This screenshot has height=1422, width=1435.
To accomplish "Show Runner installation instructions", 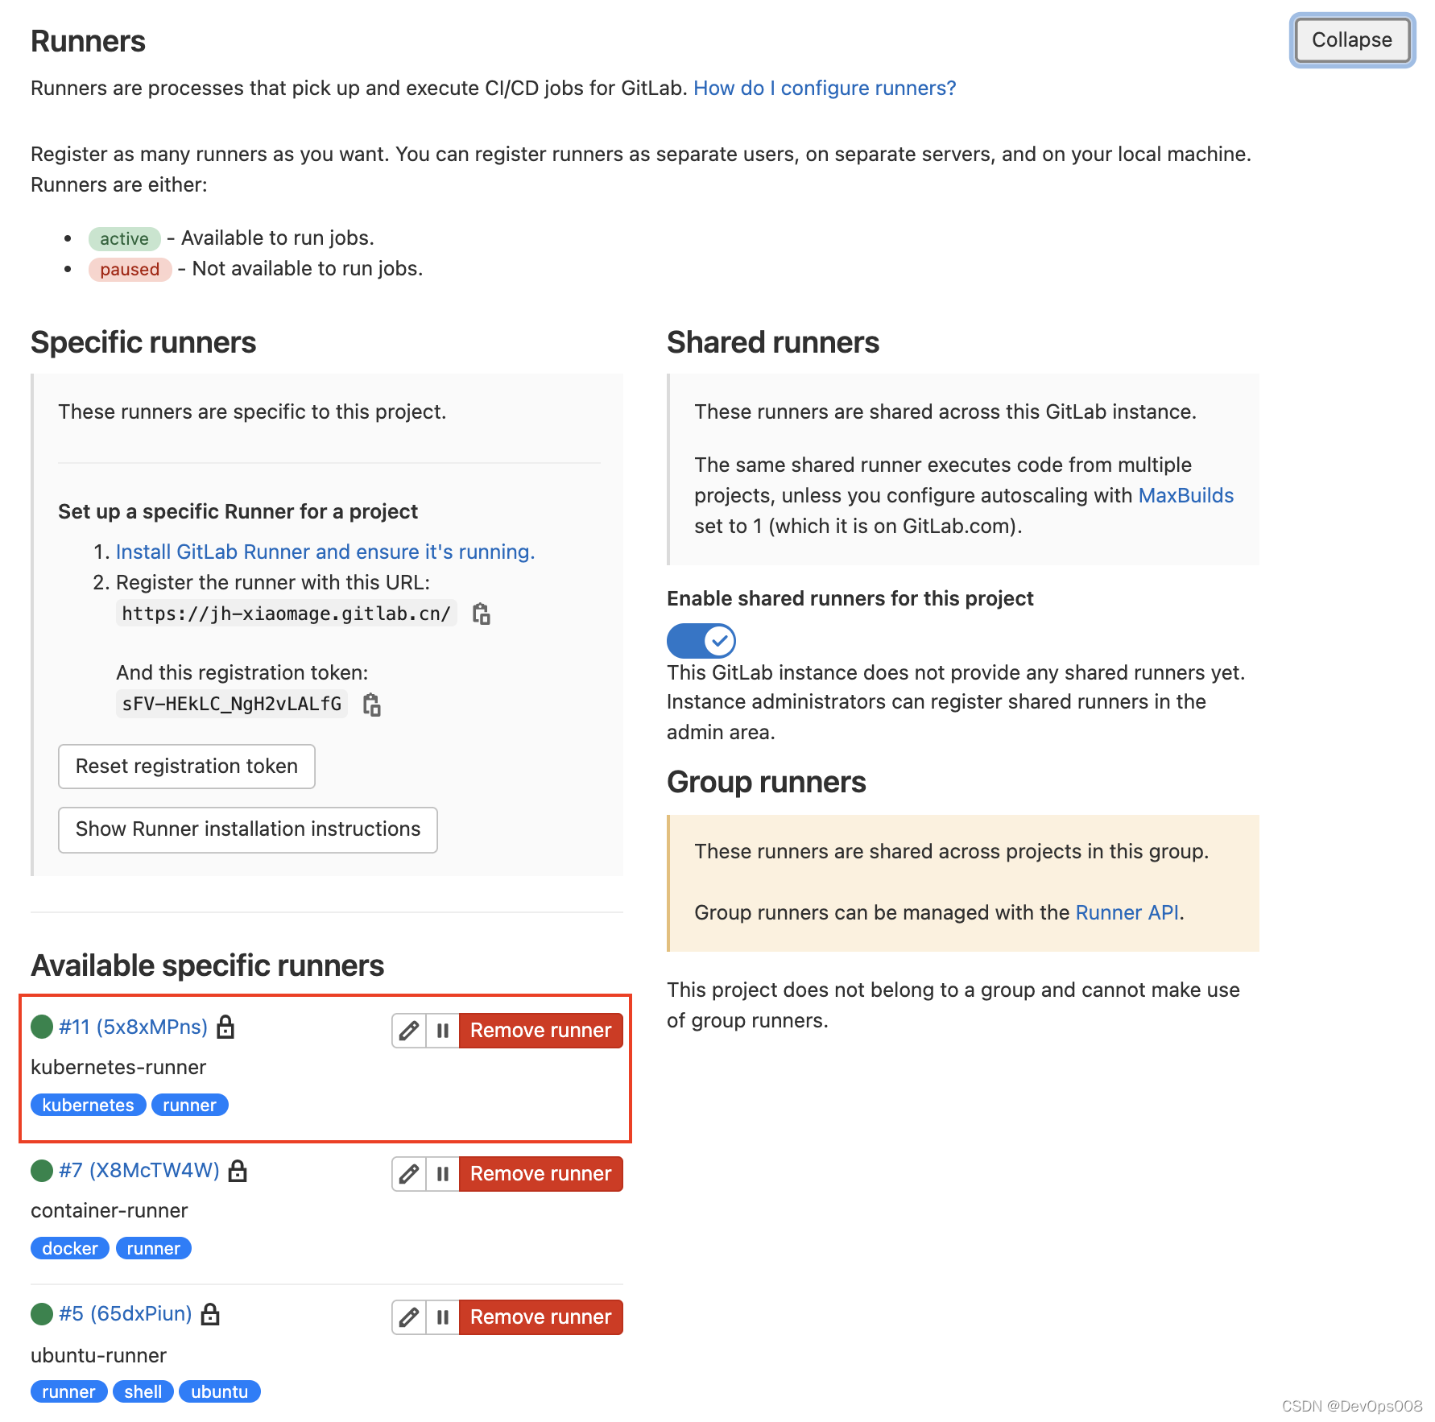I will 247,829.
